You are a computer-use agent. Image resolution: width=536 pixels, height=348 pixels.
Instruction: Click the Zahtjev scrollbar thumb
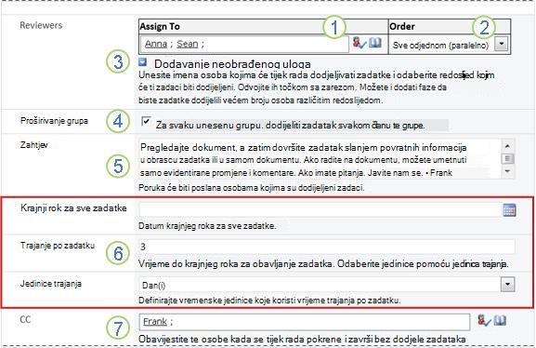[x=507, y=158]
